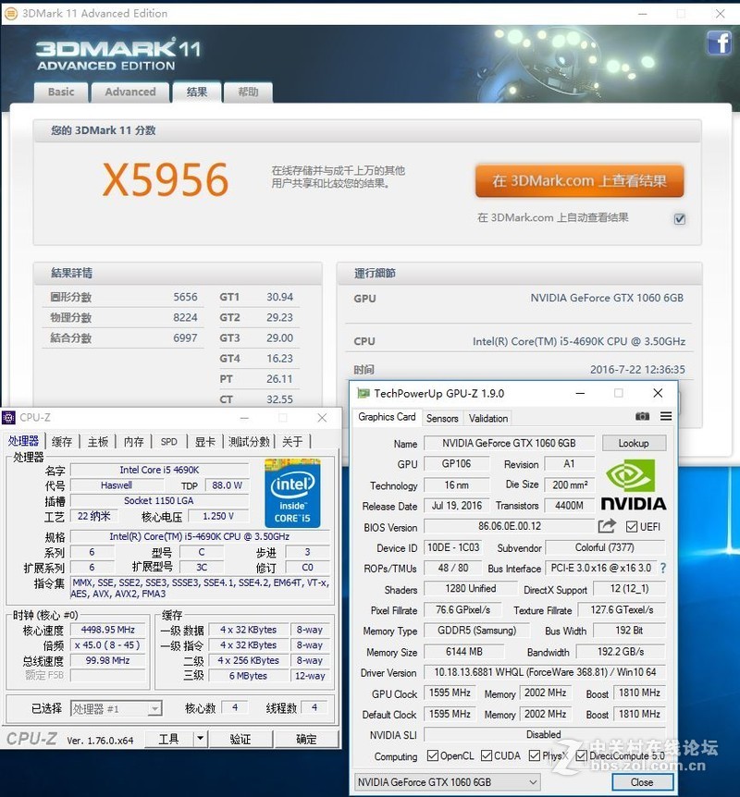740x797 pixels.
Task: Click the camera screenshot icon in GPU-Z
Action: point(643,417)
